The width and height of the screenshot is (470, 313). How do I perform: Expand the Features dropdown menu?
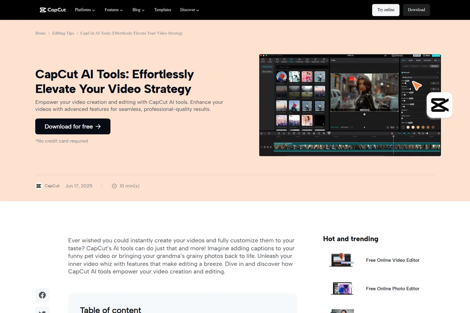pos(114,10)
